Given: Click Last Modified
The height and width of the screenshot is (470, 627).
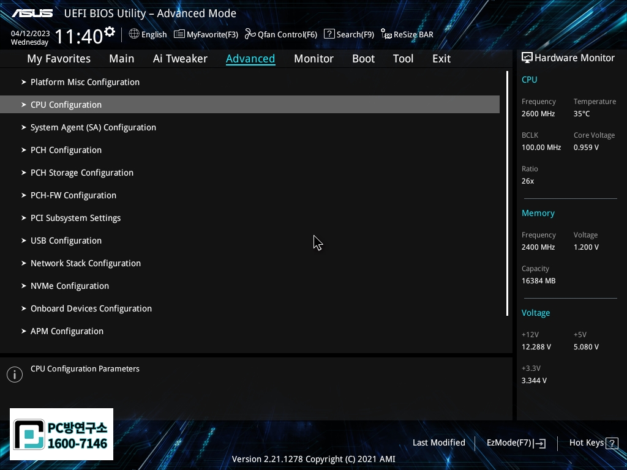Looking at the screenshot, I should click(x=438, y=443).
